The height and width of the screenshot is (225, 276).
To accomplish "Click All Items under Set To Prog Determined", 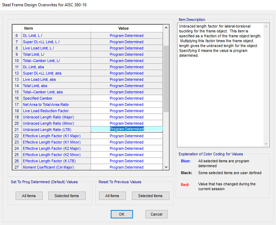I will pyautogui.click(x=29, y=196).
